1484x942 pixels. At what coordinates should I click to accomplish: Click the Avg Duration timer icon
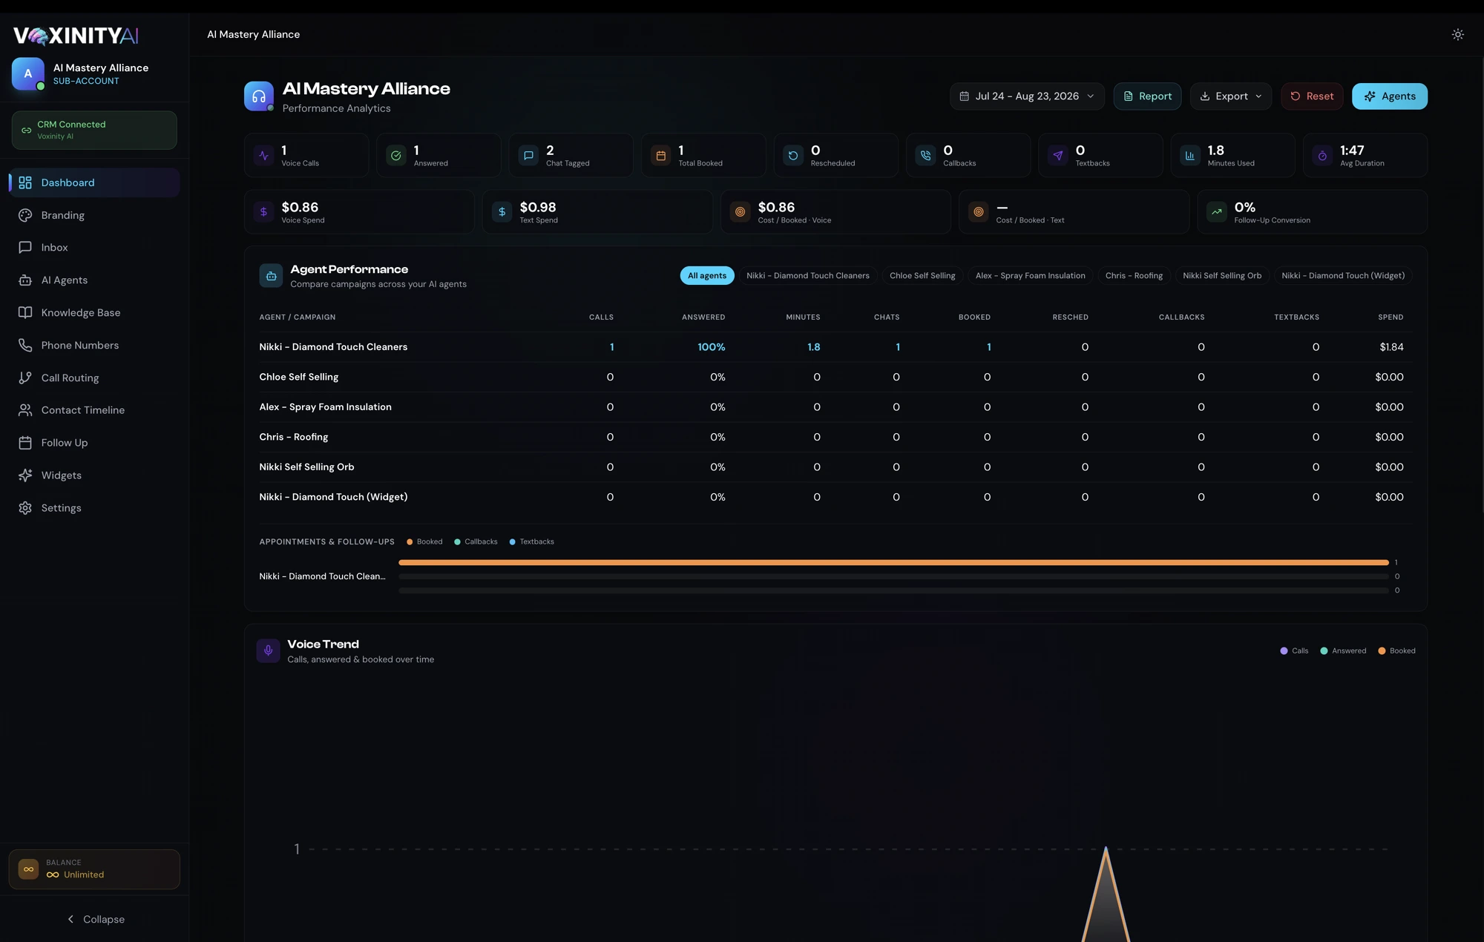click(1322, 156)
